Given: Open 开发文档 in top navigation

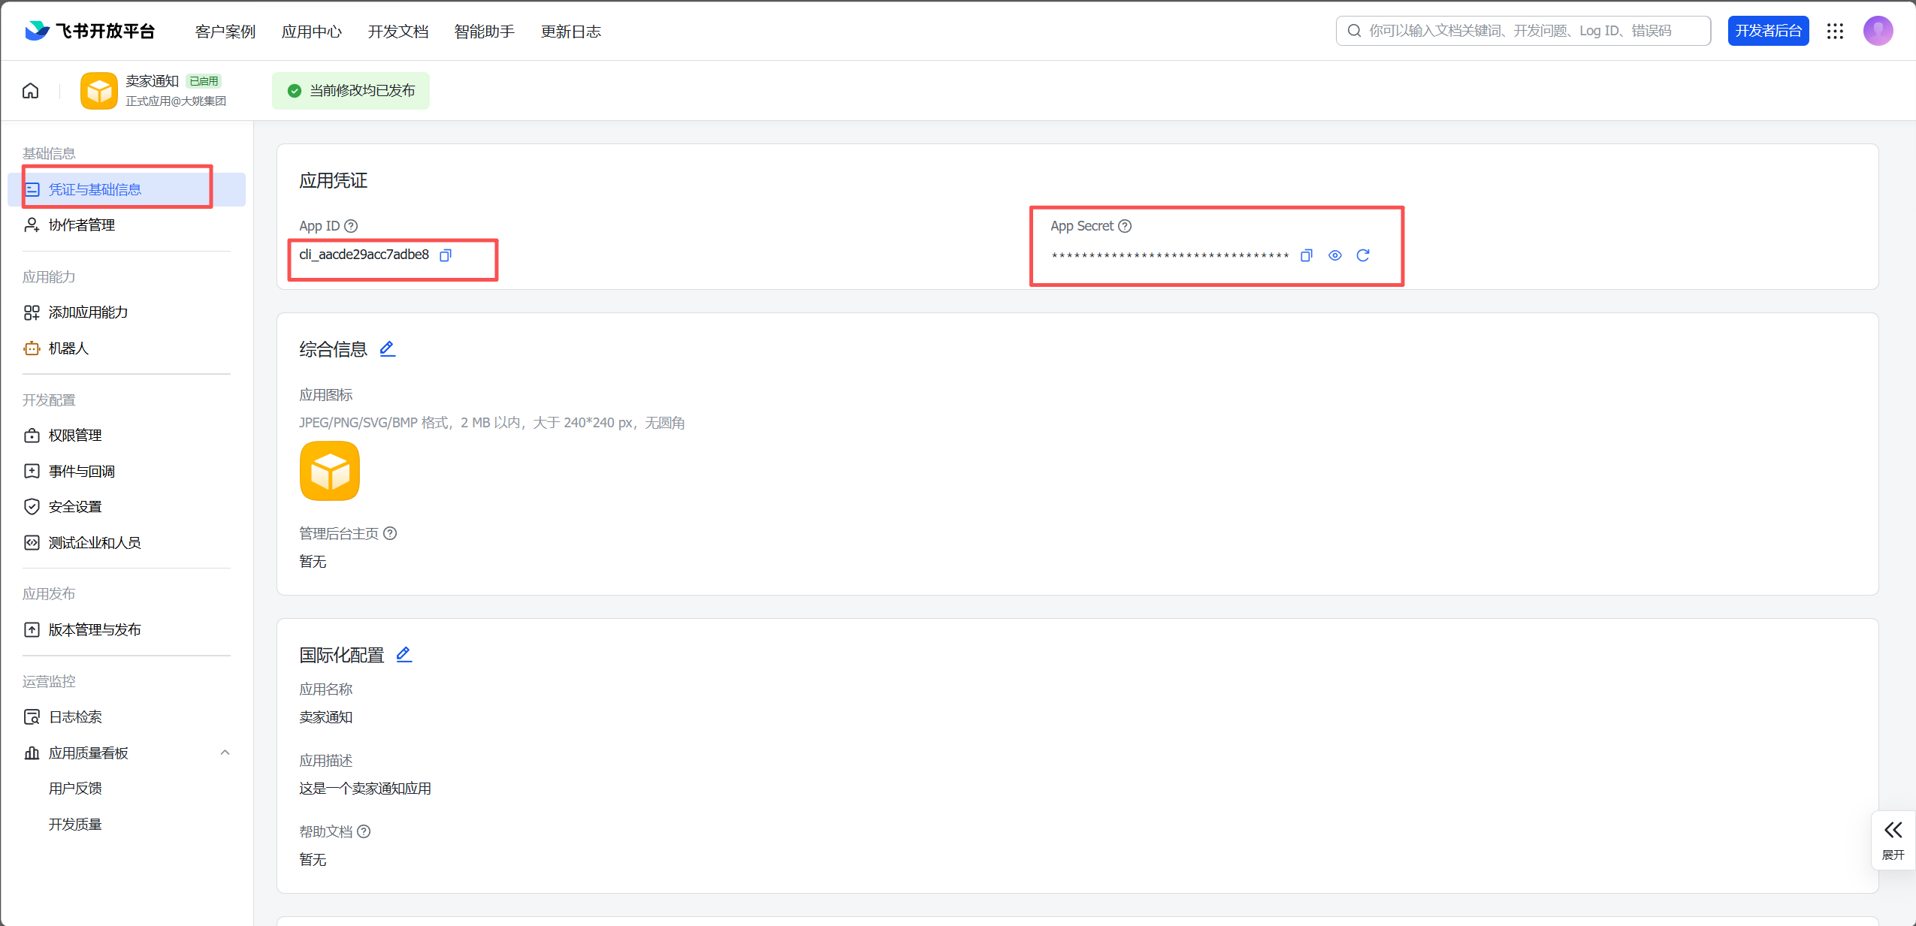Looking at the screenshot, I should 398,32.
